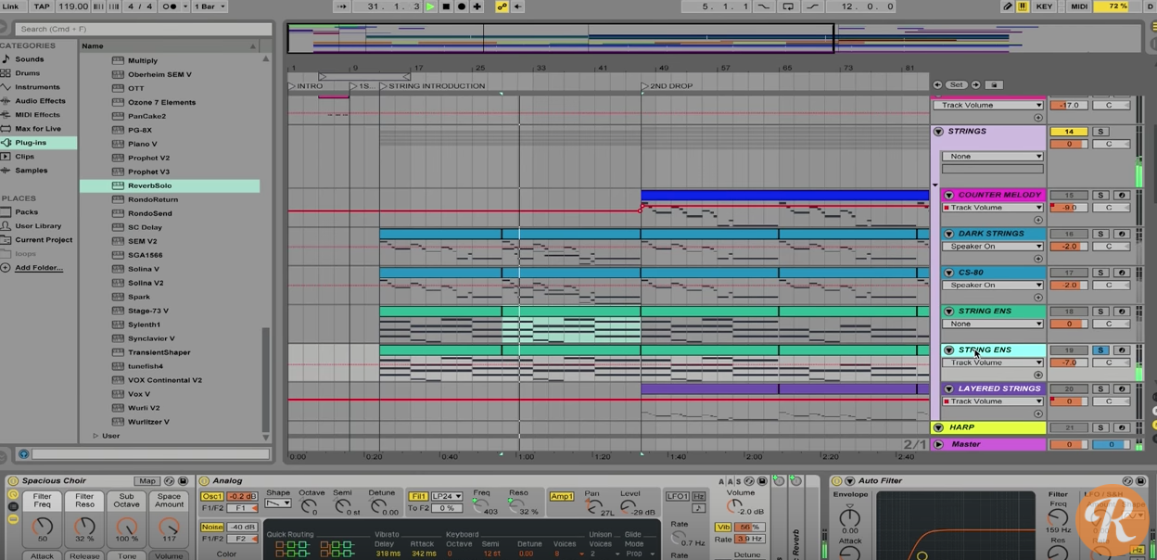Arm the Arrangement Record button
1157x560 pixels.
tap(462, 6)
